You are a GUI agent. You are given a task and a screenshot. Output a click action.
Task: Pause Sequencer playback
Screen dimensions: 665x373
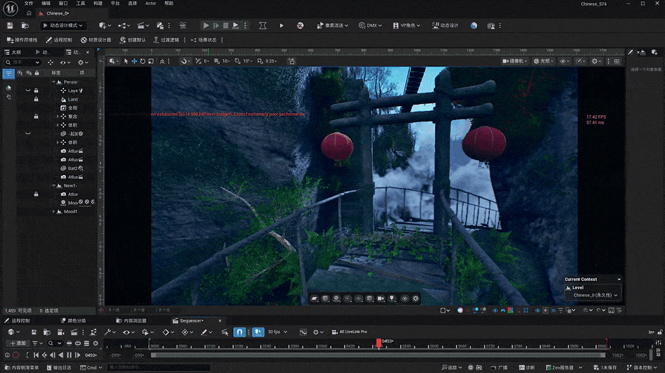69,355
